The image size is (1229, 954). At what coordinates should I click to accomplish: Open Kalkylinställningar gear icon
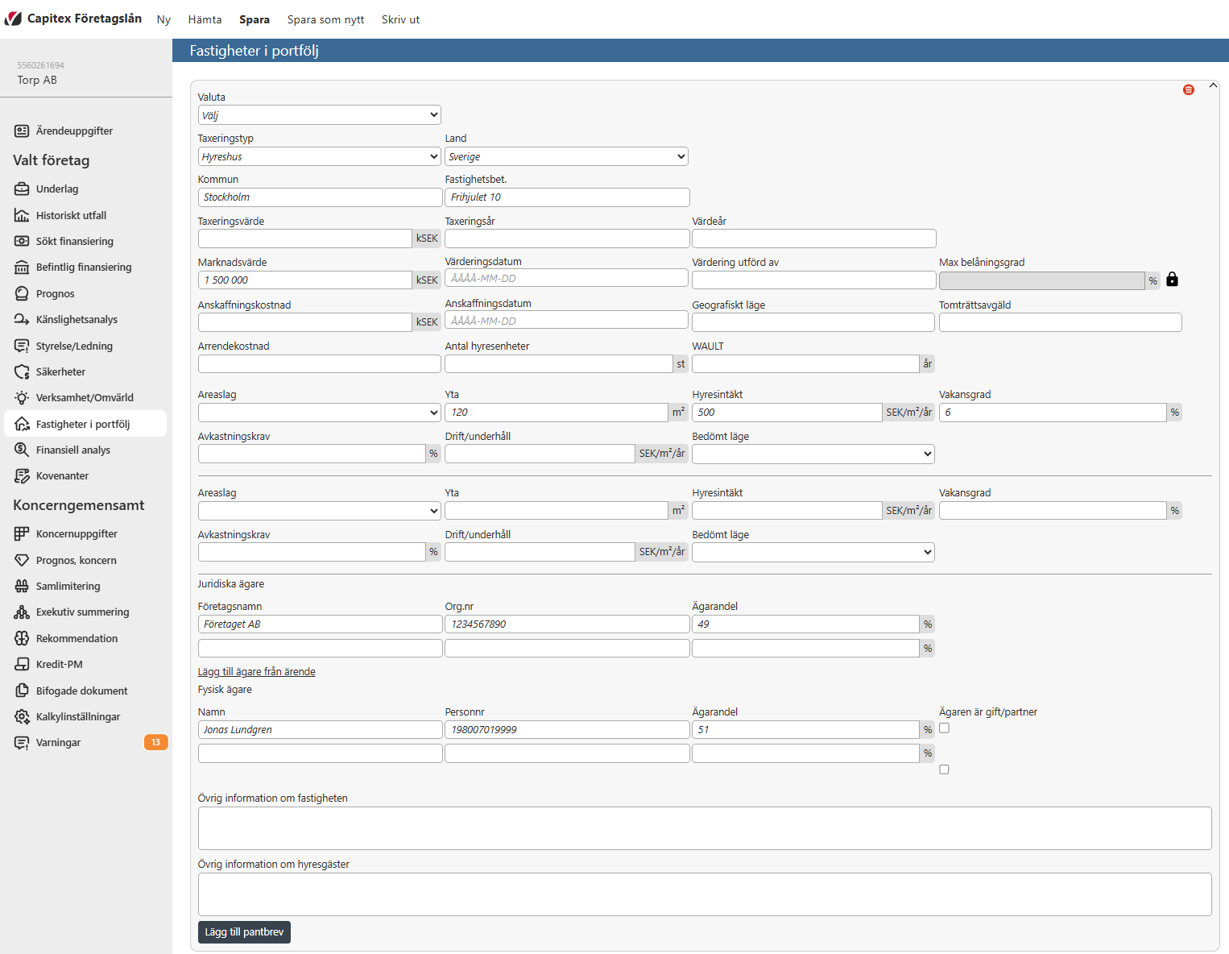[22, 716]
